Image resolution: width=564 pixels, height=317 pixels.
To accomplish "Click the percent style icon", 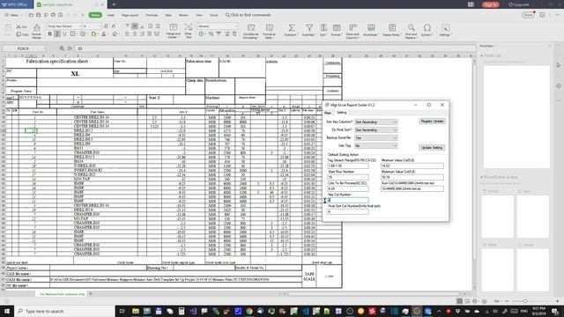I will point(211,33).
